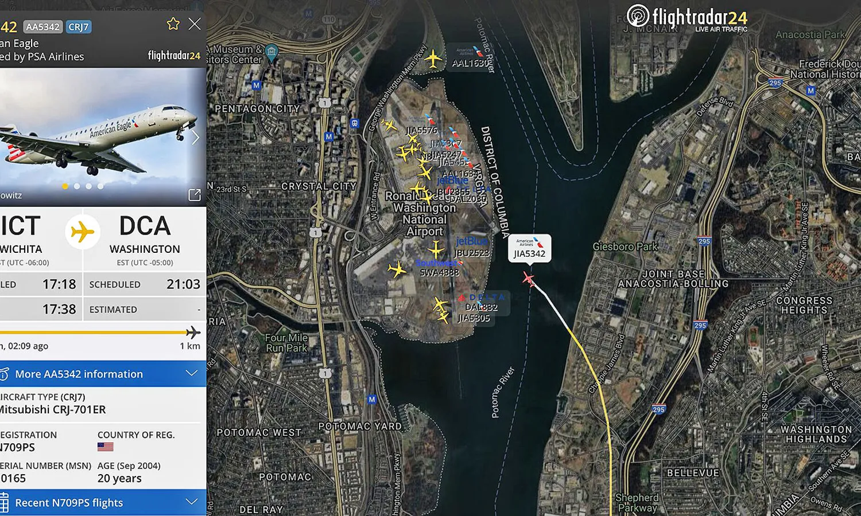Select the fourth photo carousel dot
The image size is (861, 516).
(x=100, y=186)
